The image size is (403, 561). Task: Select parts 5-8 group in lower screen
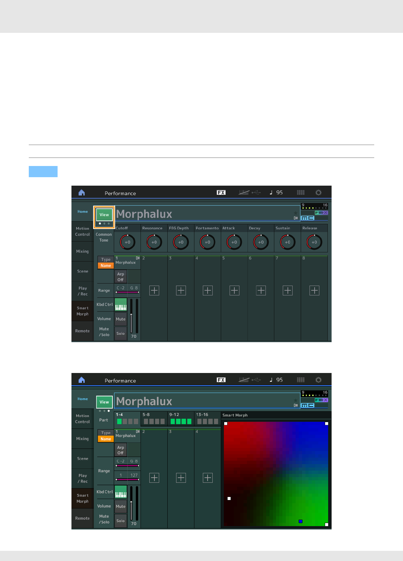pos(154,419)
